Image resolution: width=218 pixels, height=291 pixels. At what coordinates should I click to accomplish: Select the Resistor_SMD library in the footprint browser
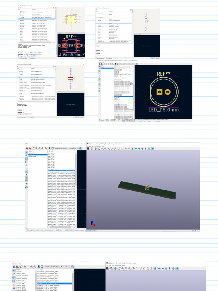click(32, 153)
